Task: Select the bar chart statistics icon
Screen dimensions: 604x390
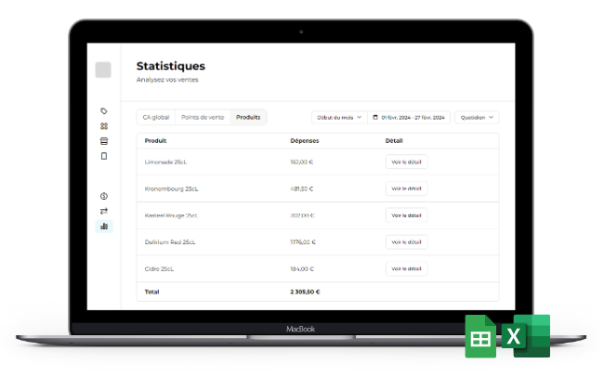Action: coord(104,226)
